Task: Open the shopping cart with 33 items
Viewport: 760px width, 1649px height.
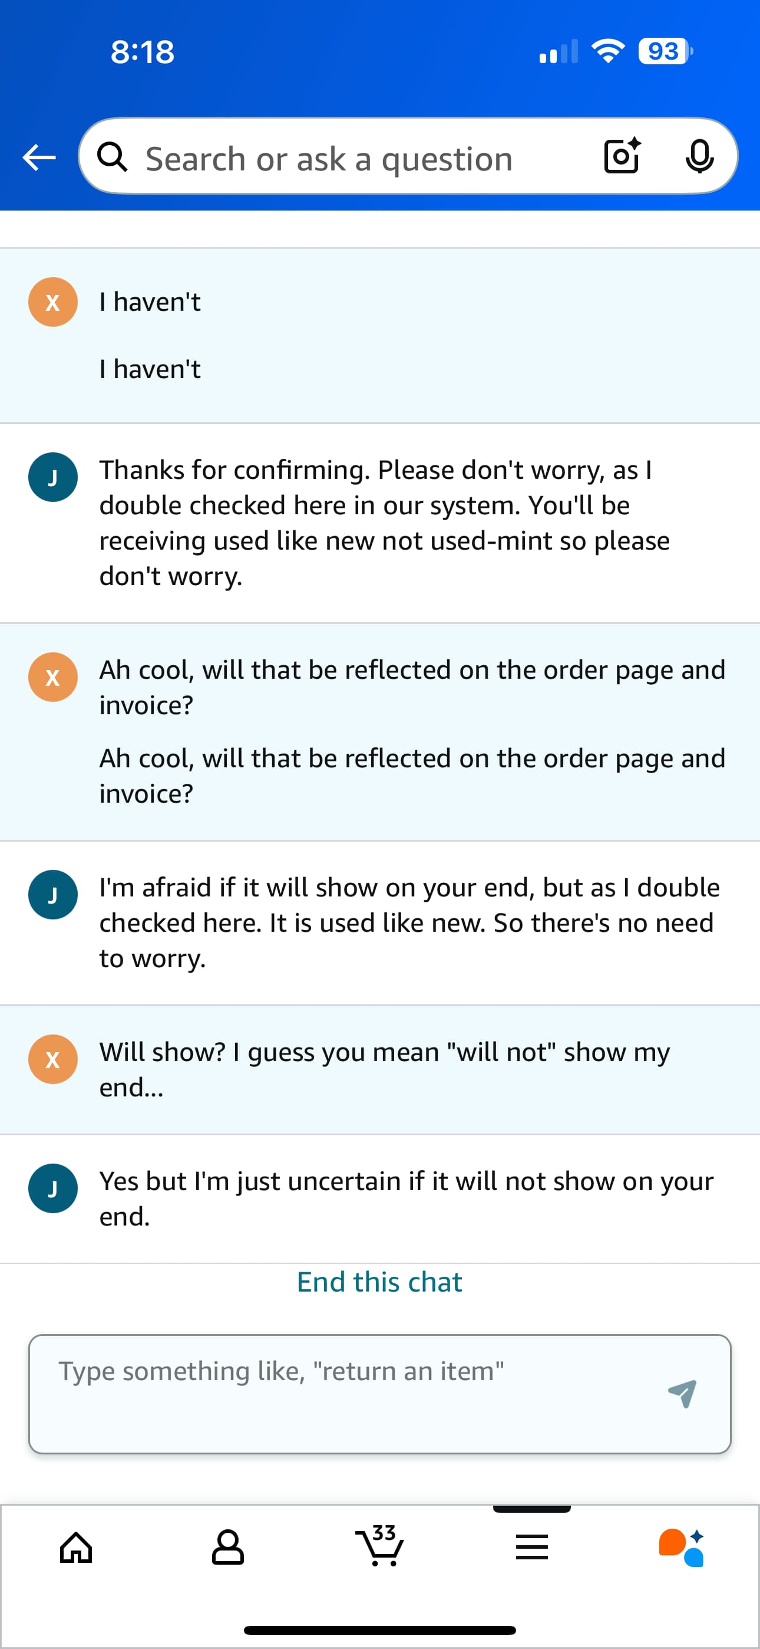Action: [379, 1546]
